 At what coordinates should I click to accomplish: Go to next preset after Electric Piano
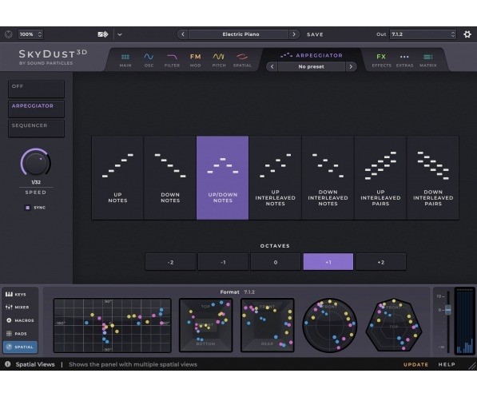294,34
